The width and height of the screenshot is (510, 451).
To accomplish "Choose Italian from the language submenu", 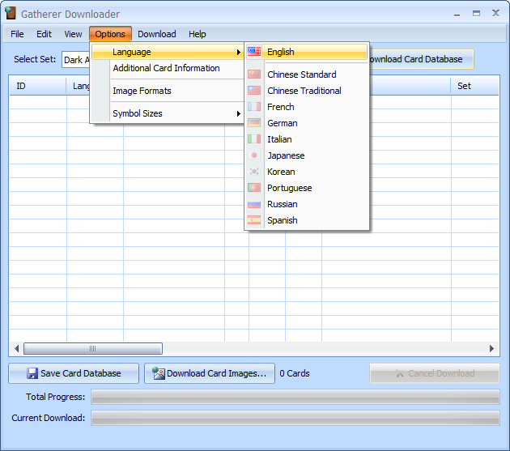I will pos(282,139).
